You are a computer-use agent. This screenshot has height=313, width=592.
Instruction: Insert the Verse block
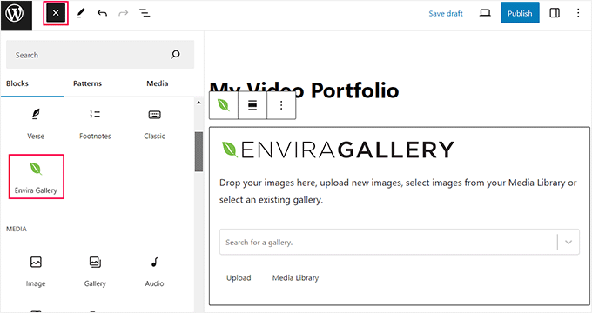[36, 123]
